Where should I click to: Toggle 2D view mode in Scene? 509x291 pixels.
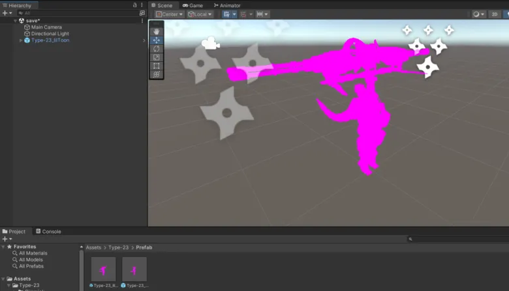495,14
